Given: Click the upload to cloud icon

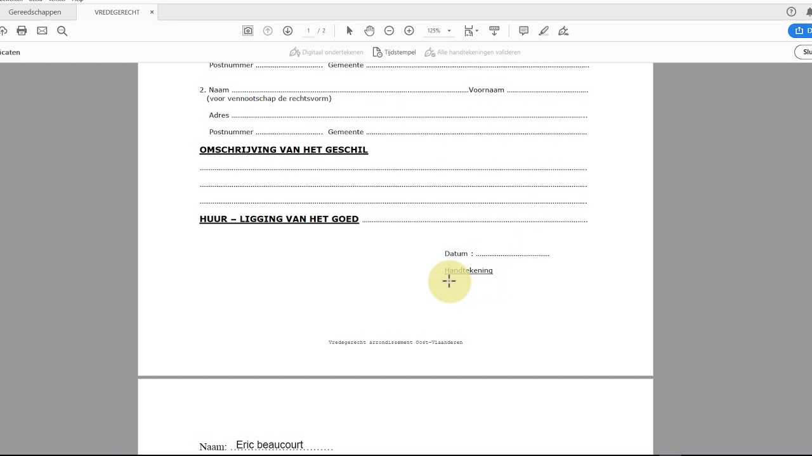Looking at the screenshot, I should tap(3, 30).
